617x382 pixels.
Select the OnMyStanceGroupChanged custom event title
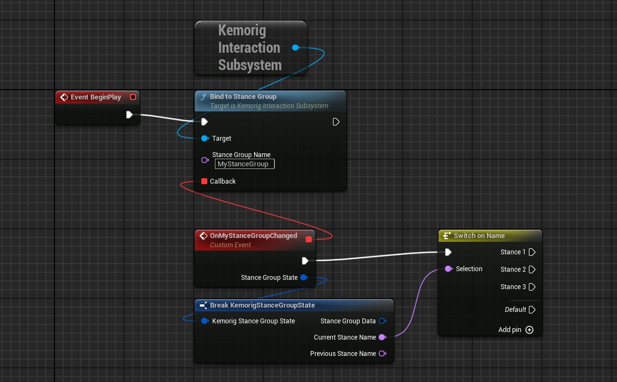click(253, 236)
